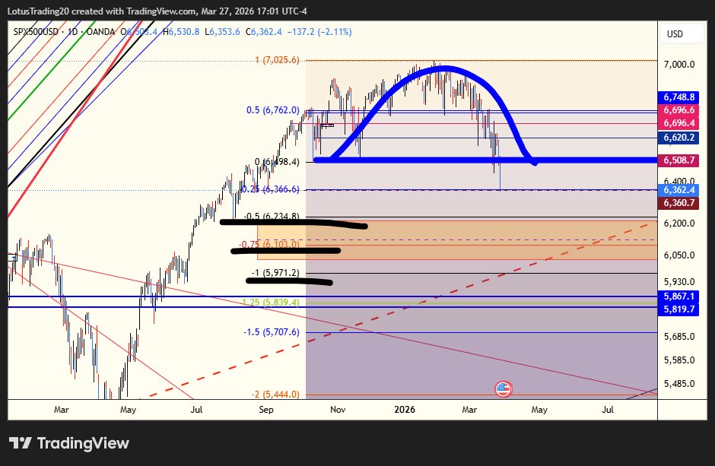Click the 6,362.4 current price label

(x=679, y=190)
